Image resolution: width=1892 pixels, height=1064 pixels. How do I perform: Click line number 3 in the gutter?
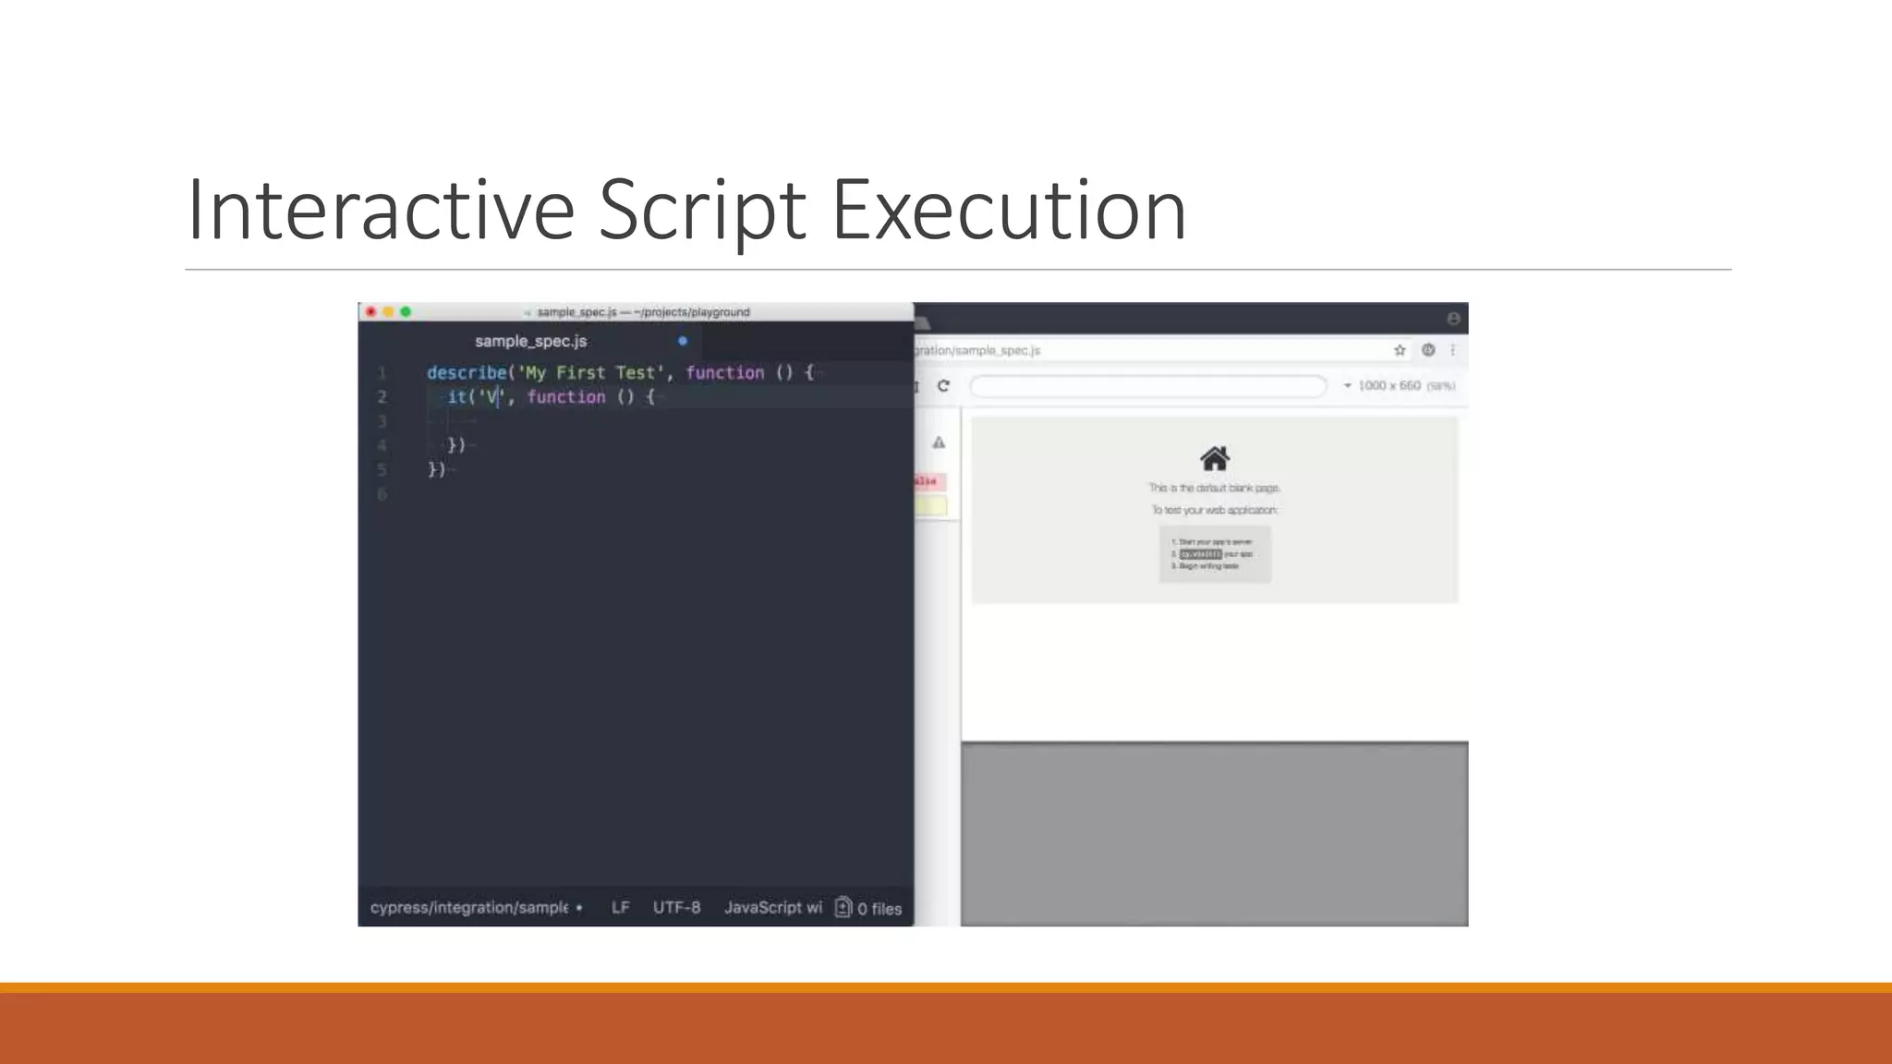point(382,421)
